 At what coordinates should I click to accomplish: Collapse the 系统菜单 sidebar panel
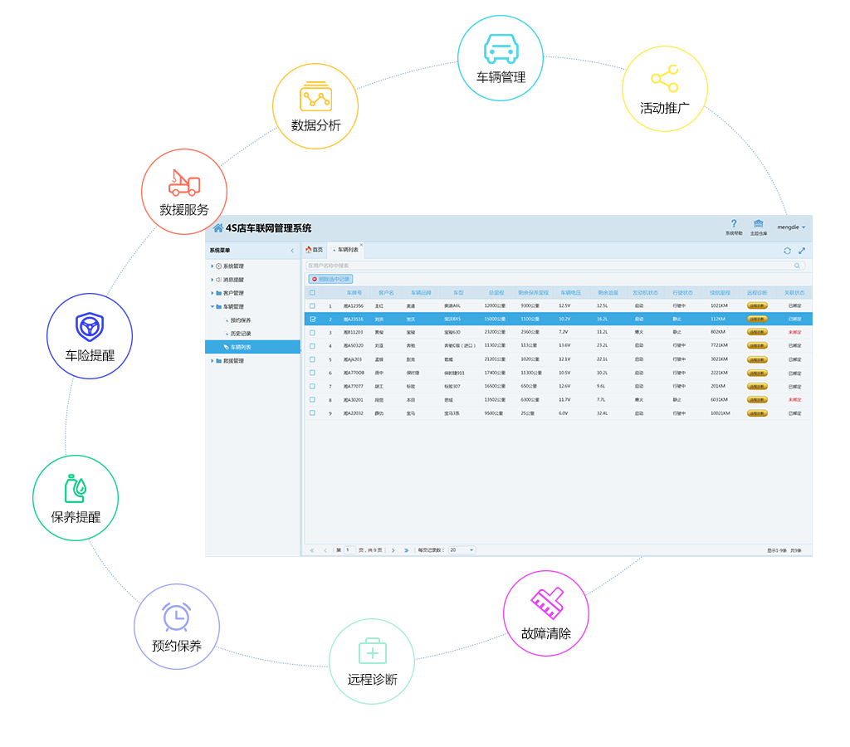292,251
